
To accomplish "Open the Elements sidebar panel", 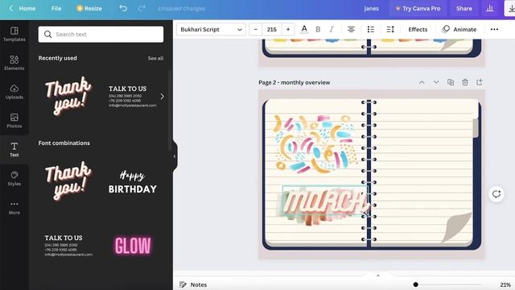I will (14, 63).
